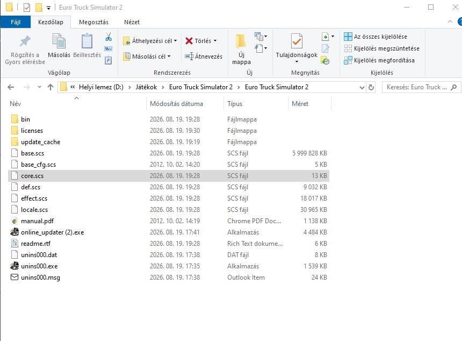Screen dimensions: 462x341
Task: Select all with Az összes kijelölése
Action: click(x=376, y=37)
